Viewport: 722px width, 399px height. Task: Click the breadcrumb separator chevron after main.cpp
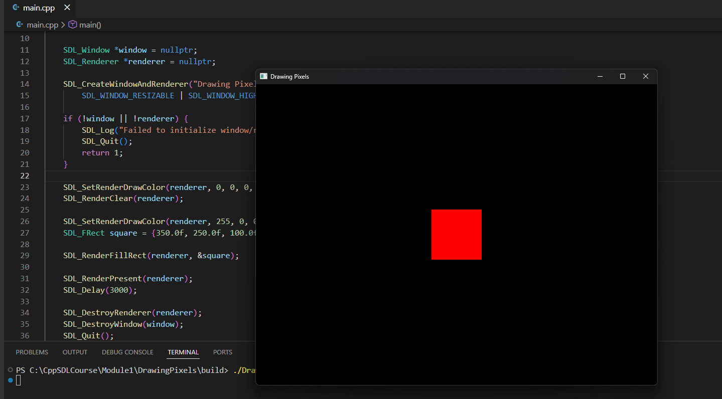(x=63, y=25)
